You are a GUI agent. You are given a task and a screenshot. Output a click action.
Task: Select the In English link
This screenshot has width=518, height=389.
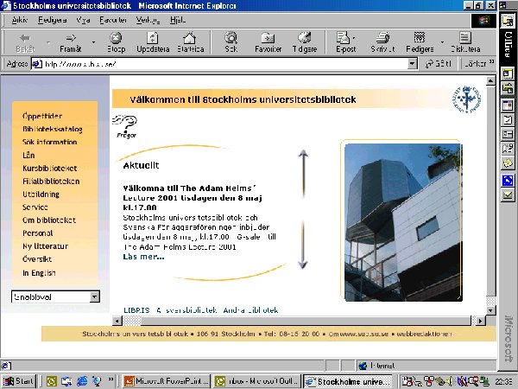tap(40, 272)
